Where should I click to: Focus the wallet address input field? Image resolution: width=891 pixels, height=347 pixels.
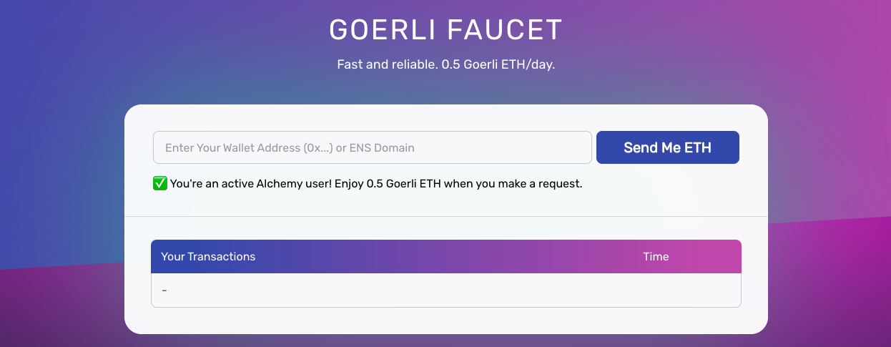coord(373,147)
